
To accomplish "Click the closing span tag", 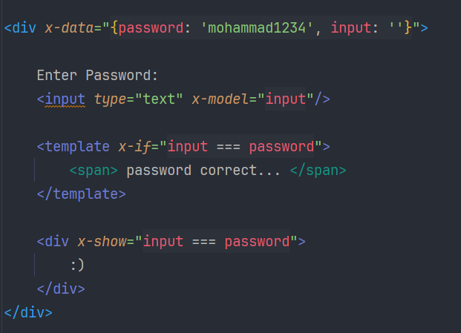I will 318,171.
